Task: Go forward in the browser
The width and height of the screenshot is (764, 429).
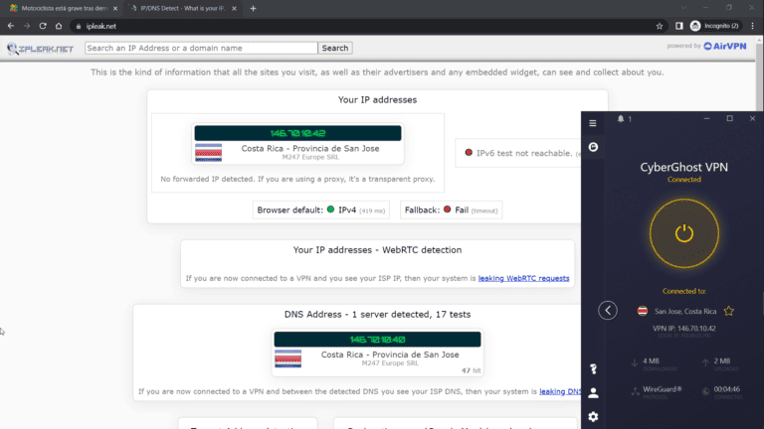Action: pyautogui.click(x=27, y=26)
